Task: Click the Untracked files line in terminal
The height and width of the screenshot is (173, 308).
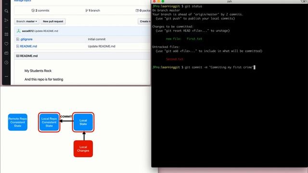Action: click(x=166, y=47)
